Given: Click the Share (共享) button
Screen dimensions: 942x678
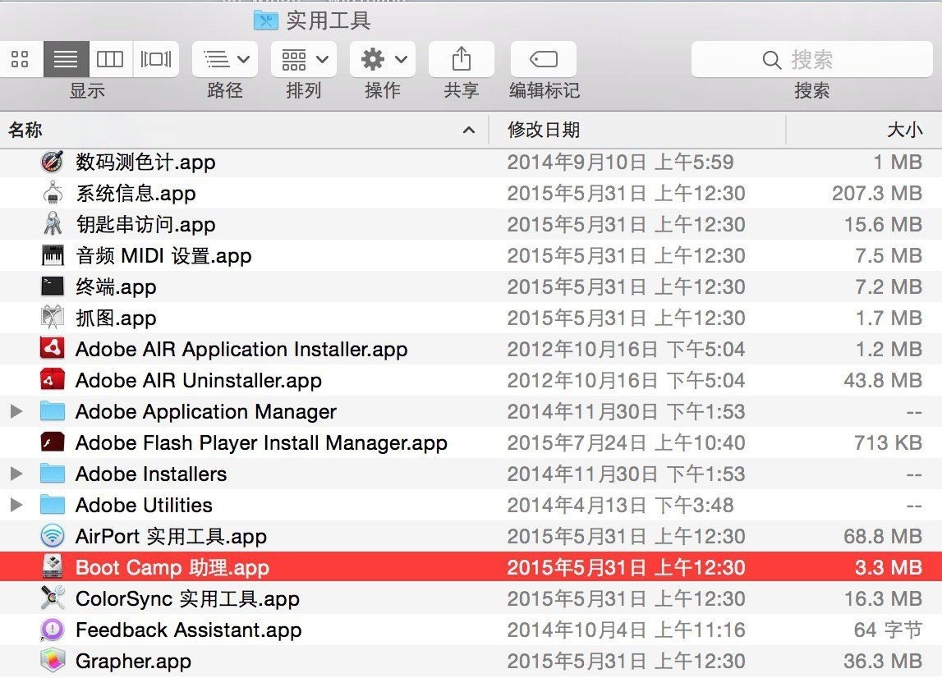Looking at the screenshot, I should pos(461,59).
